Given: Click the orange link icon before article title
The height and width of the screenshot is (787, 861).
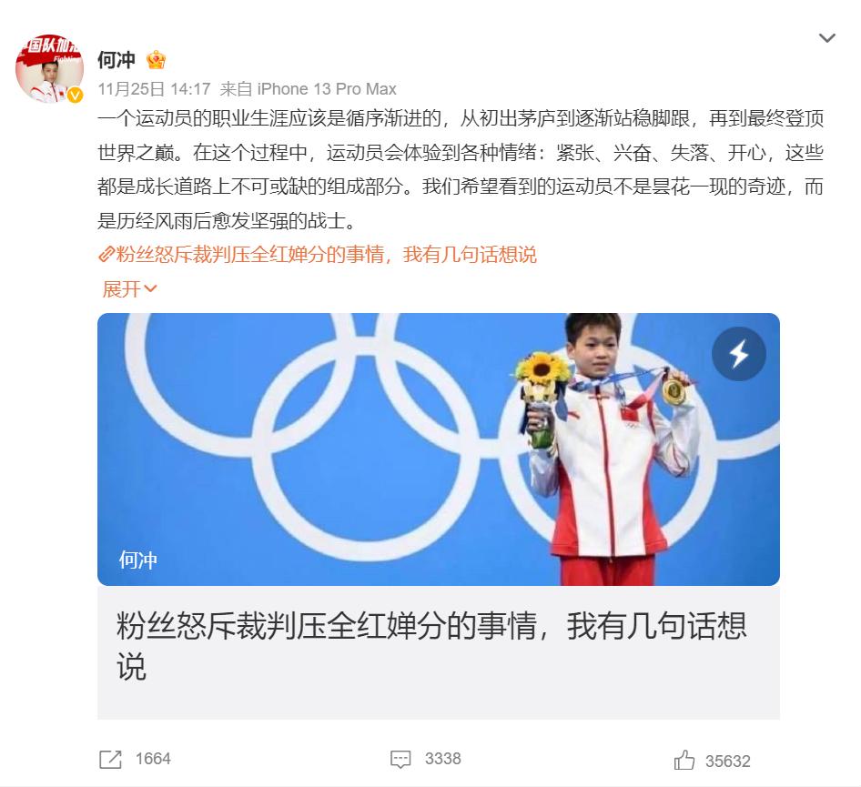Looking at the screenshot, I should (x=106, y=254).
